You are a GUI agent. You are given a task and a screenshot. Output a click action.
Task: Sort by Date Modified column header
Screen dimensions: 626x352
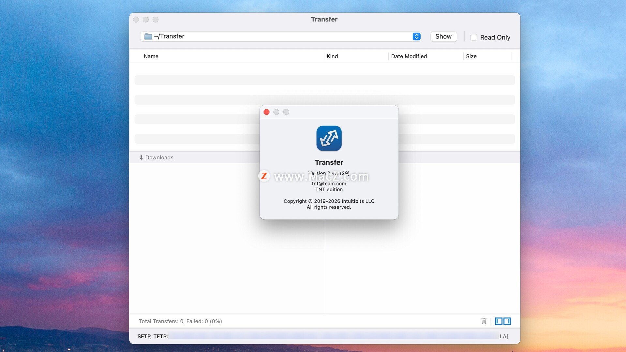click(409, 56)
